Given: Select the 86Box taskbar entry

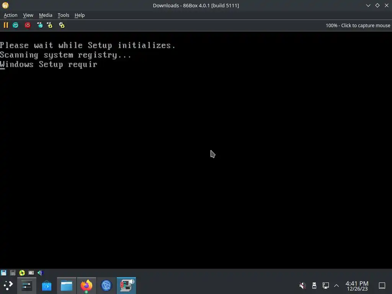Looking at the screenshot, I should [x=126, y=286].
